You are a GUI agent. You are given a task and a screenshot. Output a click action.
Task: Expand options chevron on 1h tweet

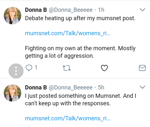click(142, 10)
